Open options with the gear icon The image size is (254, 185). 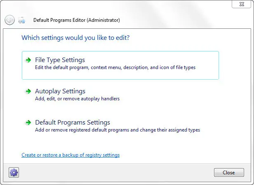(x=14, y=172)
